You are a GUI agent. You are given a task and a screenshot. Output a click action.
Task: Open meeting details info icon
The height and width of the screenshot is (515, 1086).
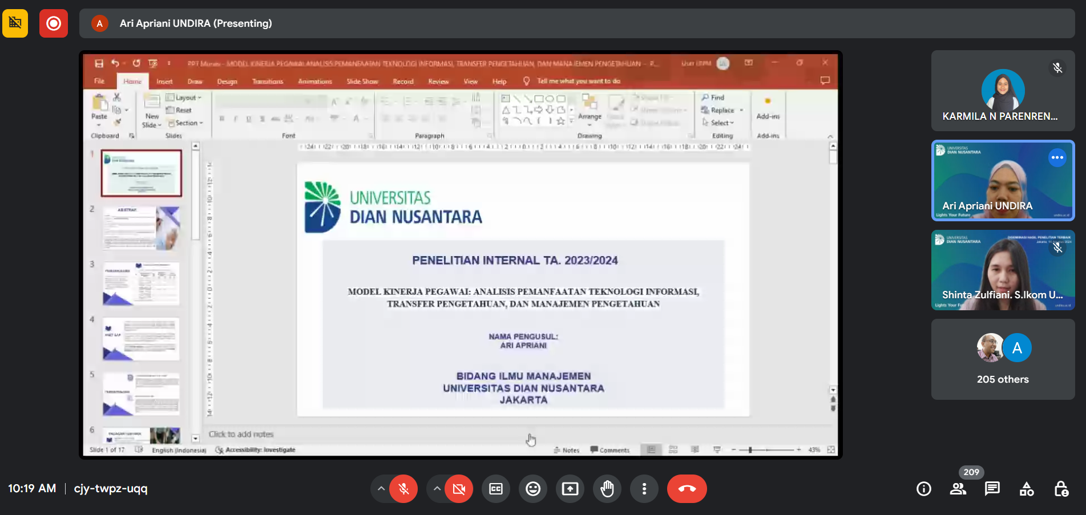coord(924,489)
